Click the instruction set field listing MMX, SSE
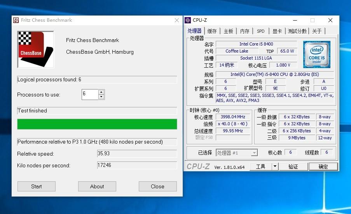 [275, 98]
